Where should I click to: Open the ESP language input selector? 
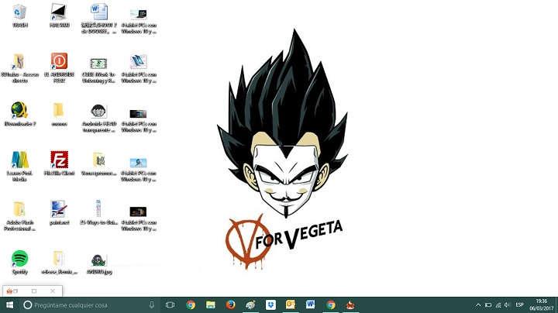519,304
